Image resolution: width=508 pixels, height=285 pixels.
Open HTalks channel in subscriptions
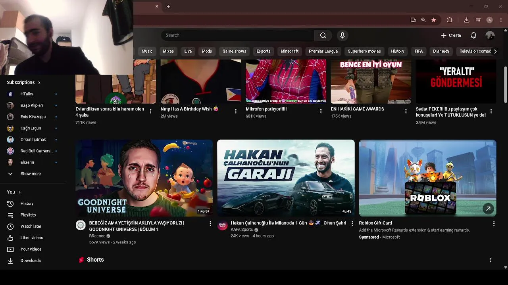coord(33,94)
